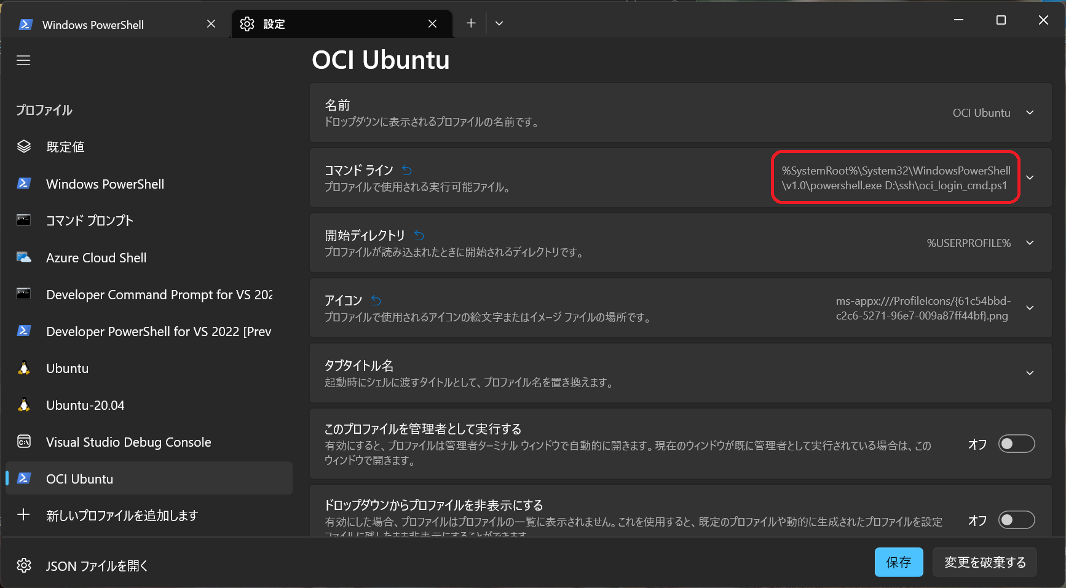
Task: Open a new tab with plus button
Action: pos(471,23)
